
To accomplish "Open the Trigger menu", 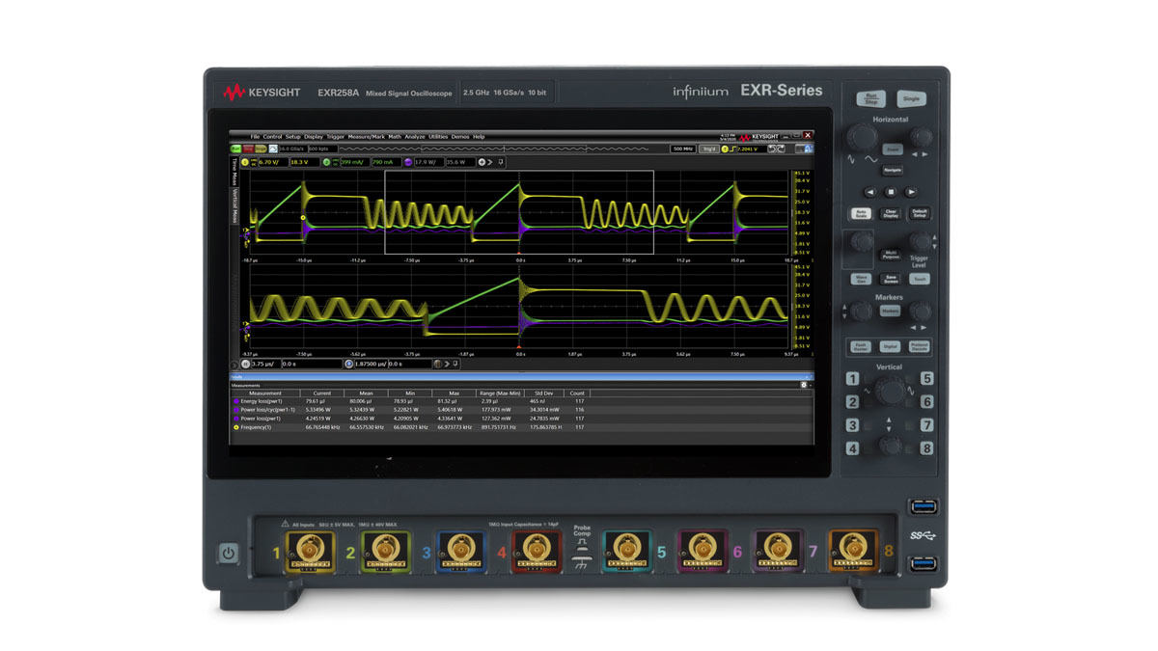I will point(335,137).
